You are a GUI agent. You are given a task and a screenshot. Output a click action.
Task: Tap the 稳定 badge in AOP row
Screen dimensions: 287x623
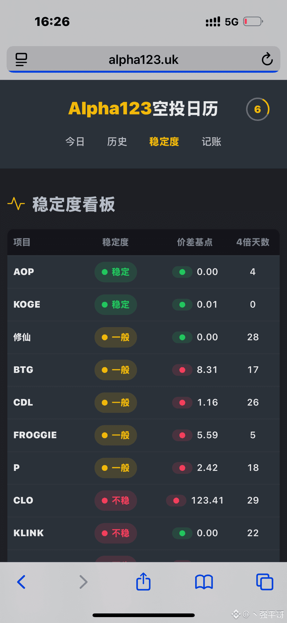click(115, 272)
